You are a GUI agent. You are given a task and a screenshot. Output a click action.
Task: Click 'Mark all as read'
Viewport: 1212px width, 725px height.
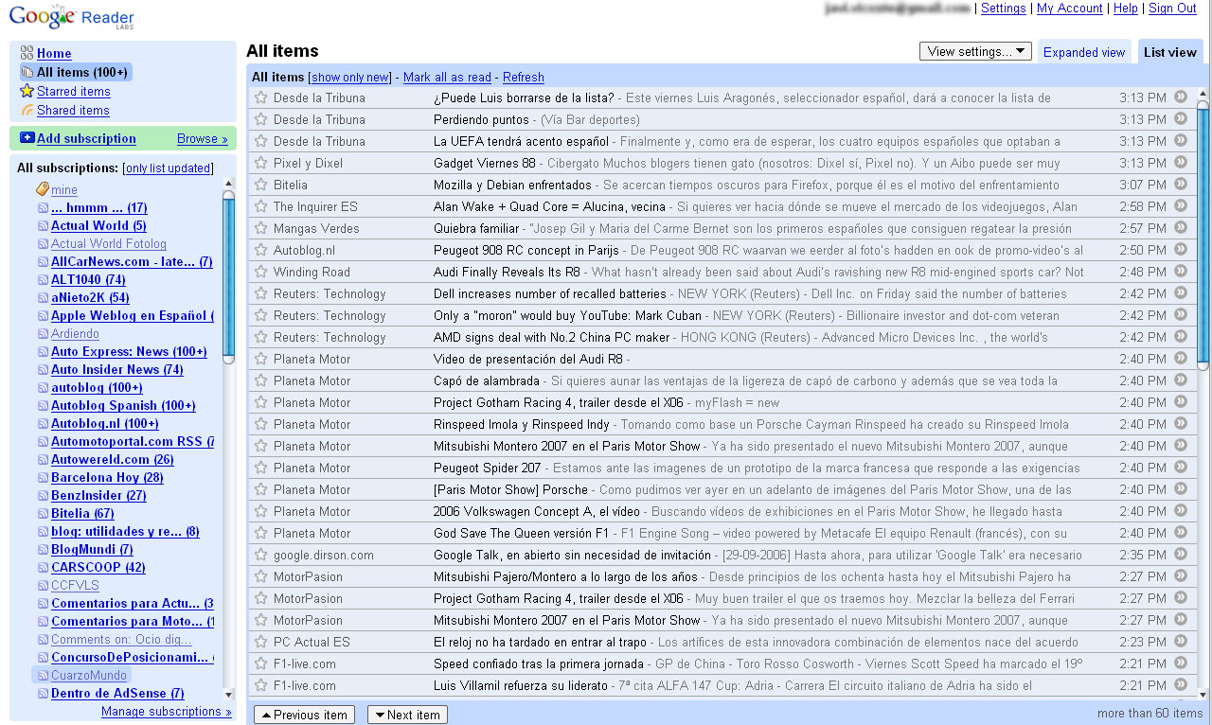click(447, 78)
